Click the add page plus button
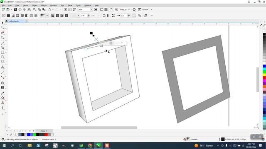 tap(7, 131)
